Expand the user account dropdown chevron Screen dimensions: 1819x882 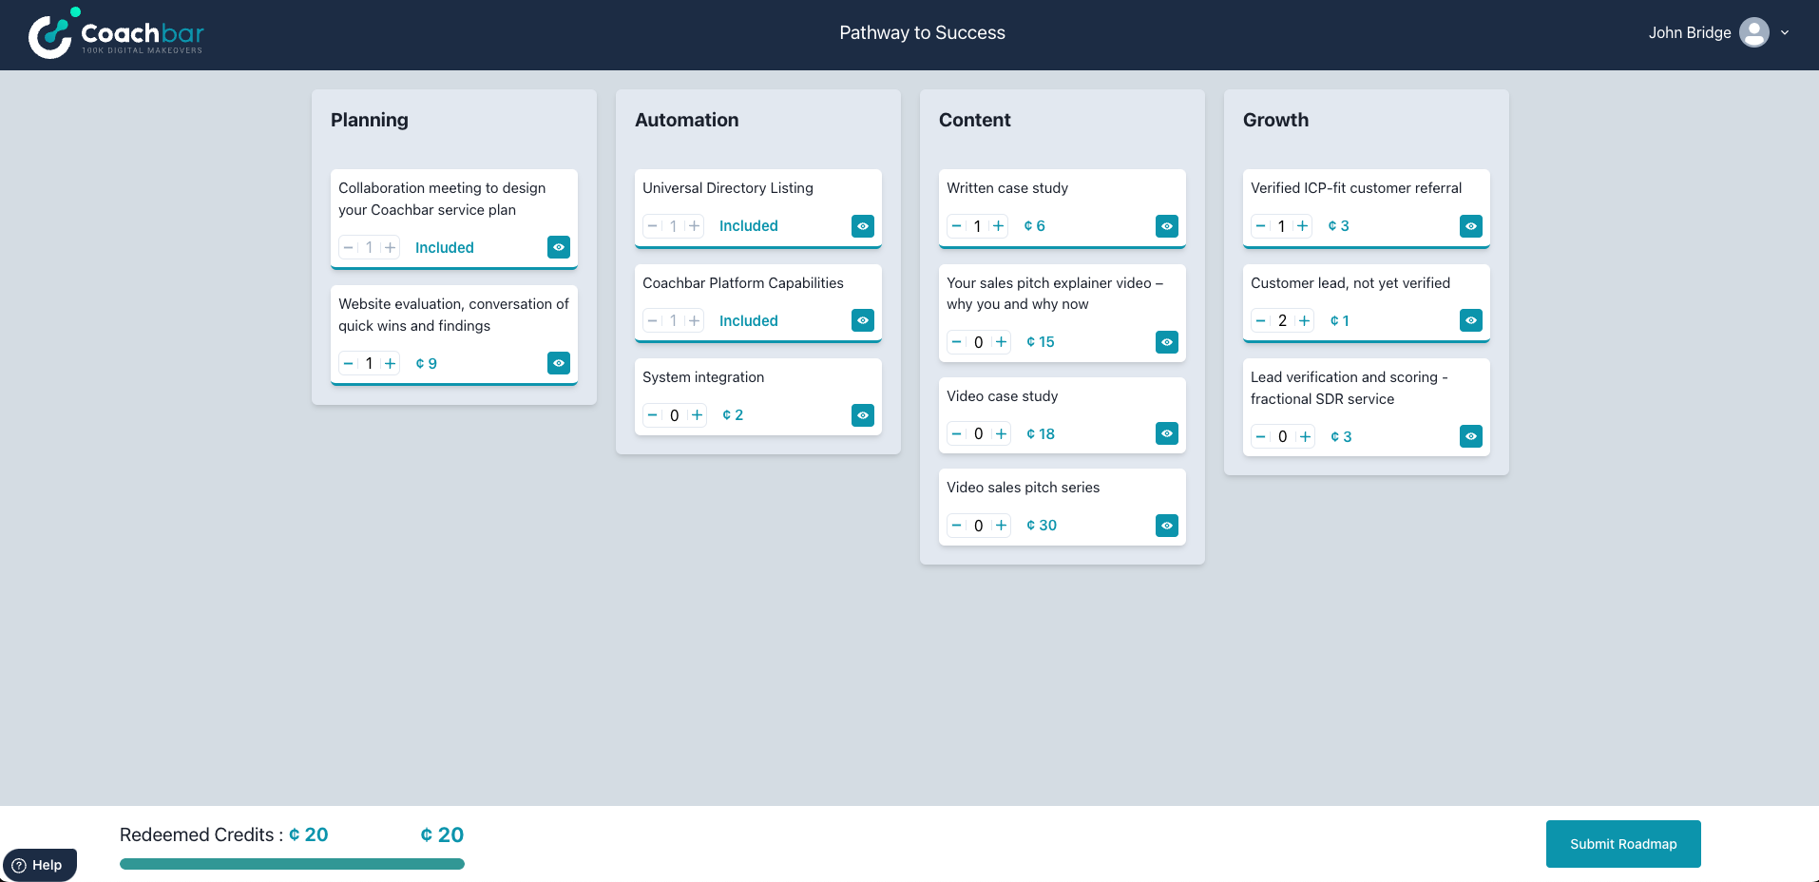(1785, 32)
